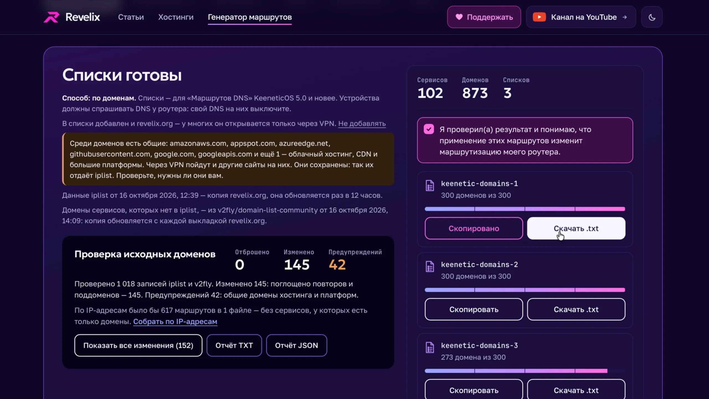Screen dimensions: 709x399
Task: Click the Сервисов count '102'
Action: tap(430, 93)
